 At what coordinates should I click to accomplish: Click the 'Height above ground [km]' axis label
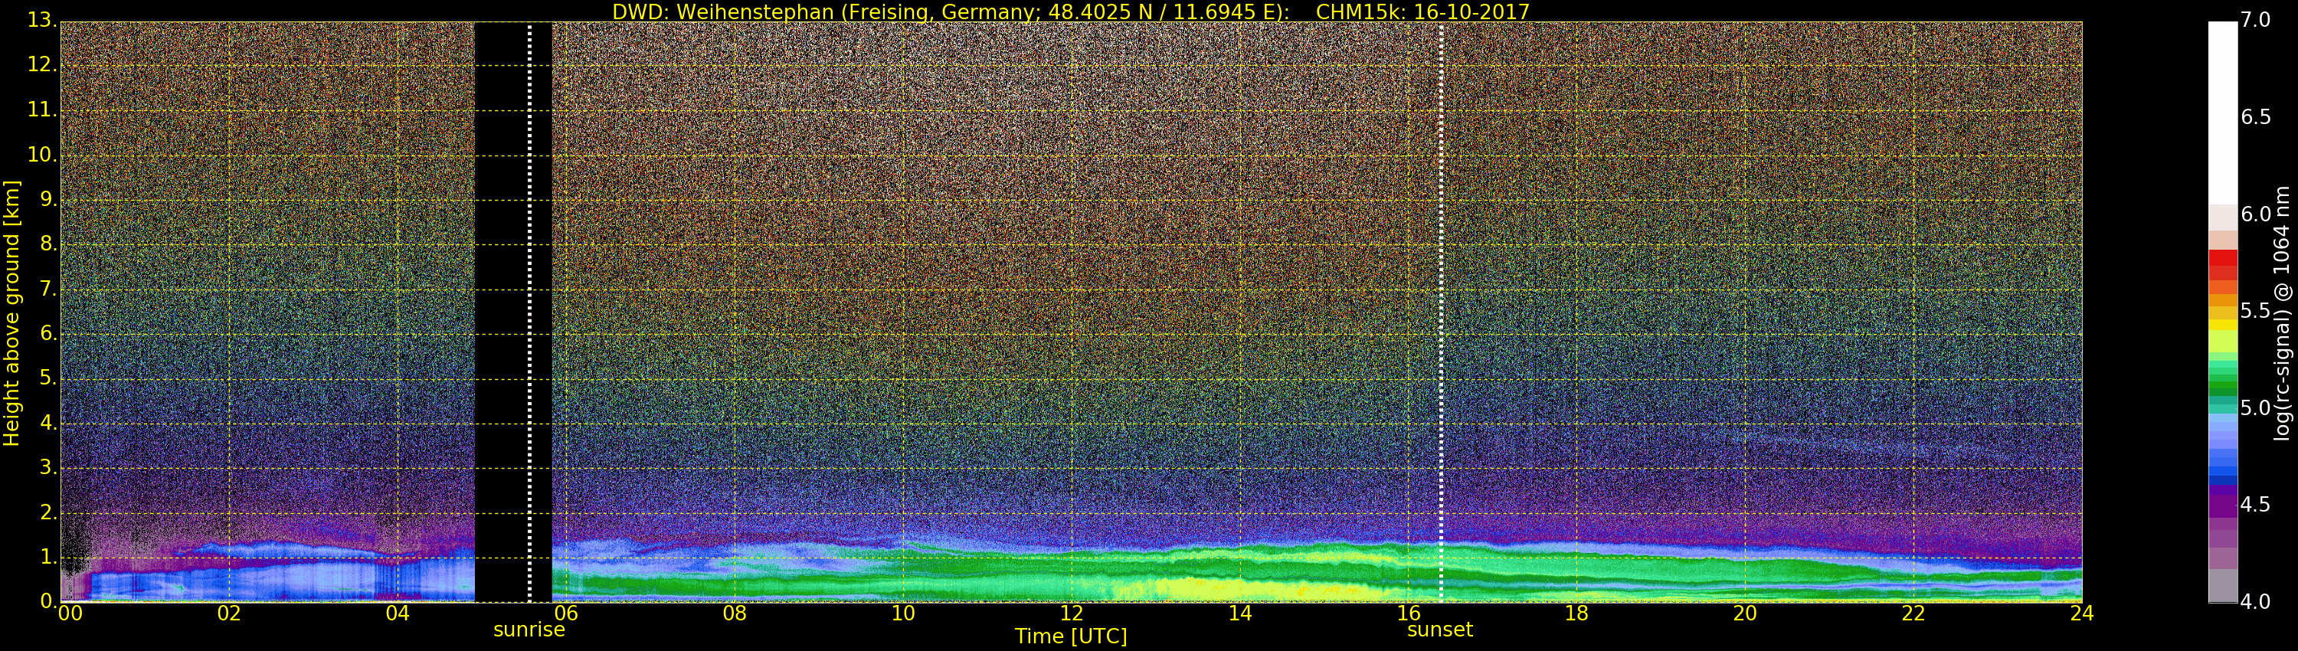tap(11, 312)
